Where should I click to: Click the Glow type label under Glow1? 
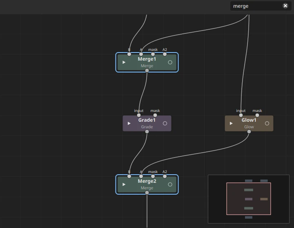(x=249, y=127)
